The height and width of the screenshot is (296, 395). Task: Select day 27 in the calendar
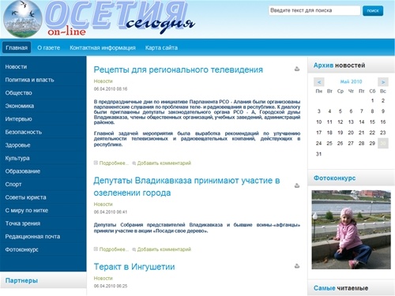coord(351,143)
